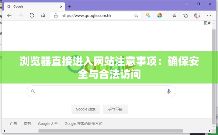Open the 图片 link

(207, 23)
